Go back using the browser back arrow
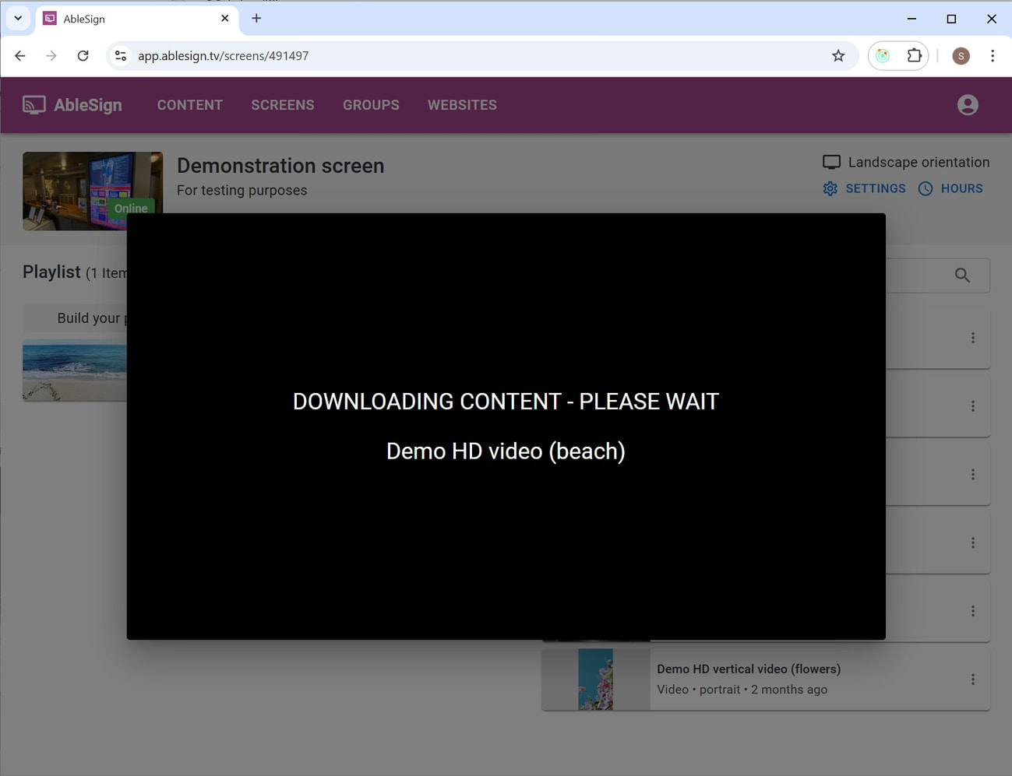The image size is (1012, 776). 19,55
